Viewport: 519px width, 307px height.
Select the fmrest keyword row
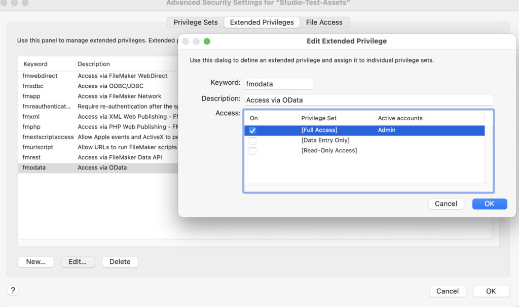[98, 157]
